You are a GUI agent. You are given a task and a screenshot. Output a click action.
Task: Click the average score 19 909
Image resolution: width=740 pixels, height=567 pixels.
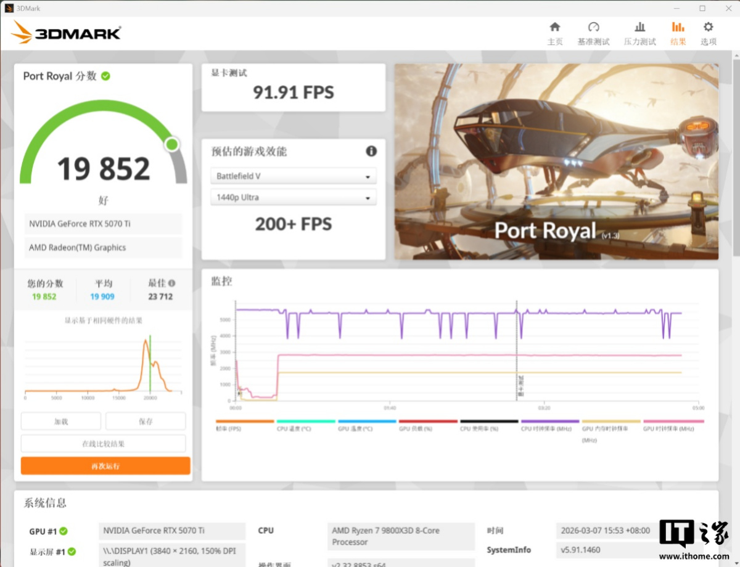[102, 296]
